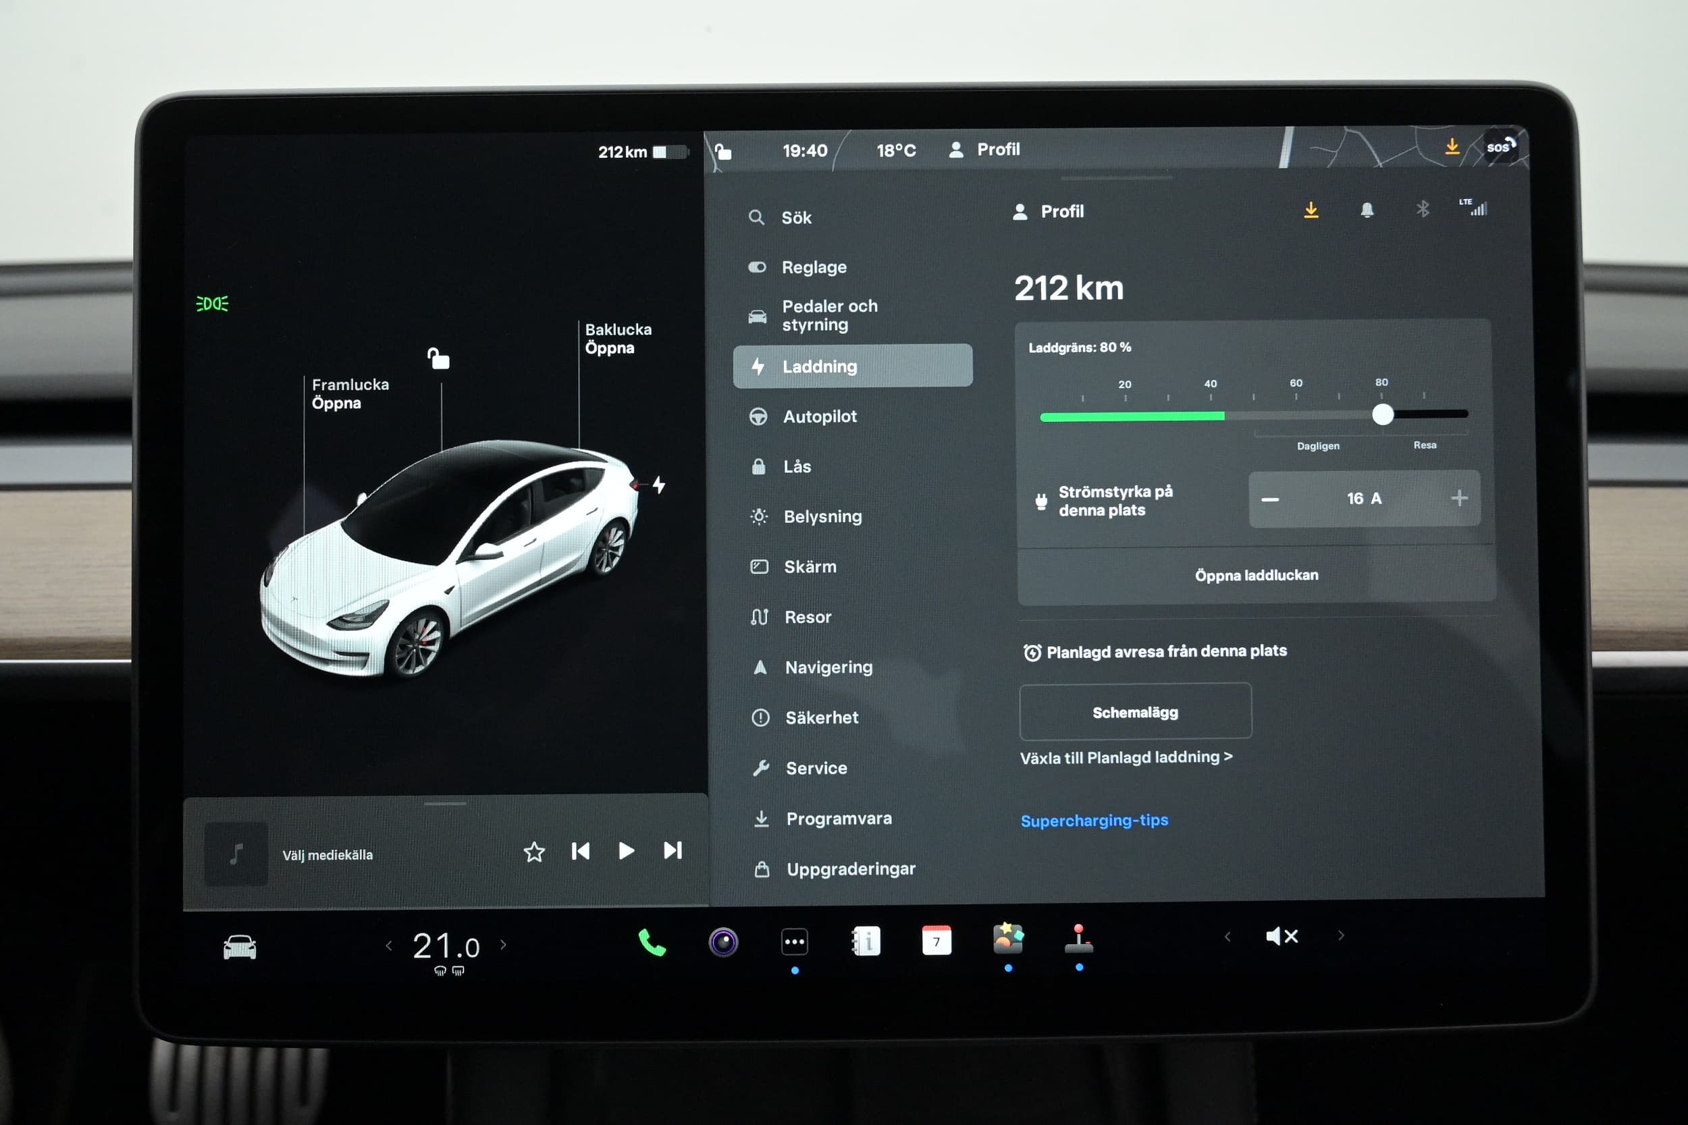Open the phone app
Image resolution: width=1688 pixels, height=1125 pixels.
652,943
